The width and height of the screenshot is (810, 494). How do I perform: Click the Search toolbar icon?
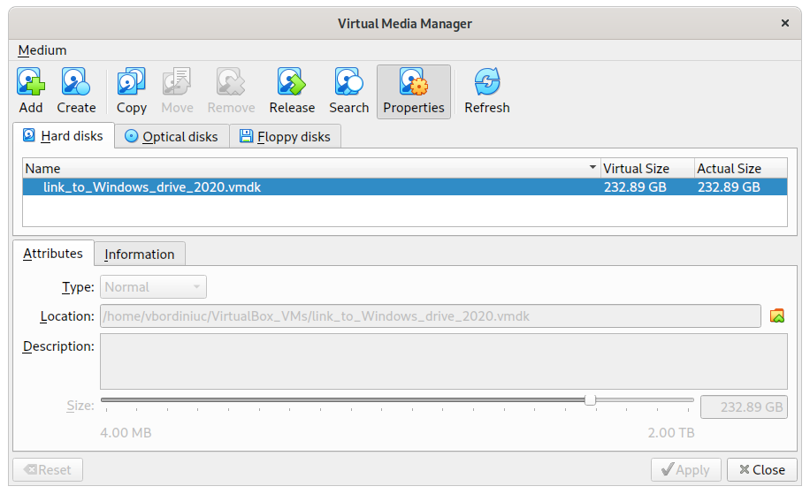(x=348, y=81)
